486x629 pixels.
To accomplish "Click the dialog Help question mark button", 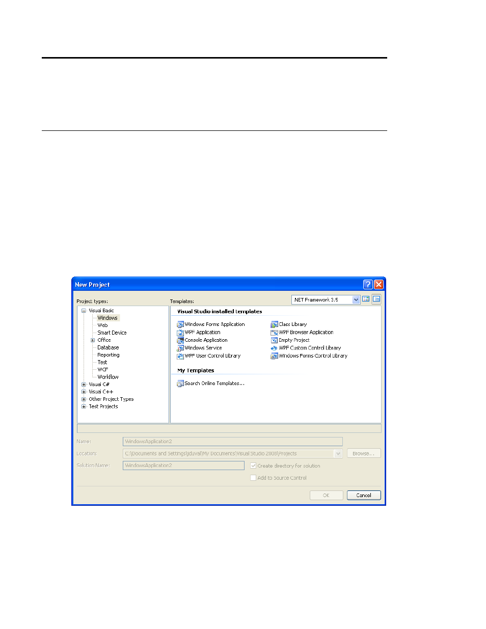I will pyautogui.click(x=368, y=284).
